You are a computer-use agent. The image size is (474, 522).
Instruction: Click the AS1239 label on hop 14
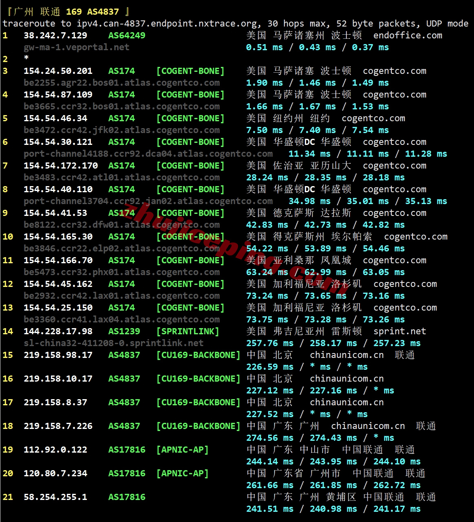[x=124, y=331]
